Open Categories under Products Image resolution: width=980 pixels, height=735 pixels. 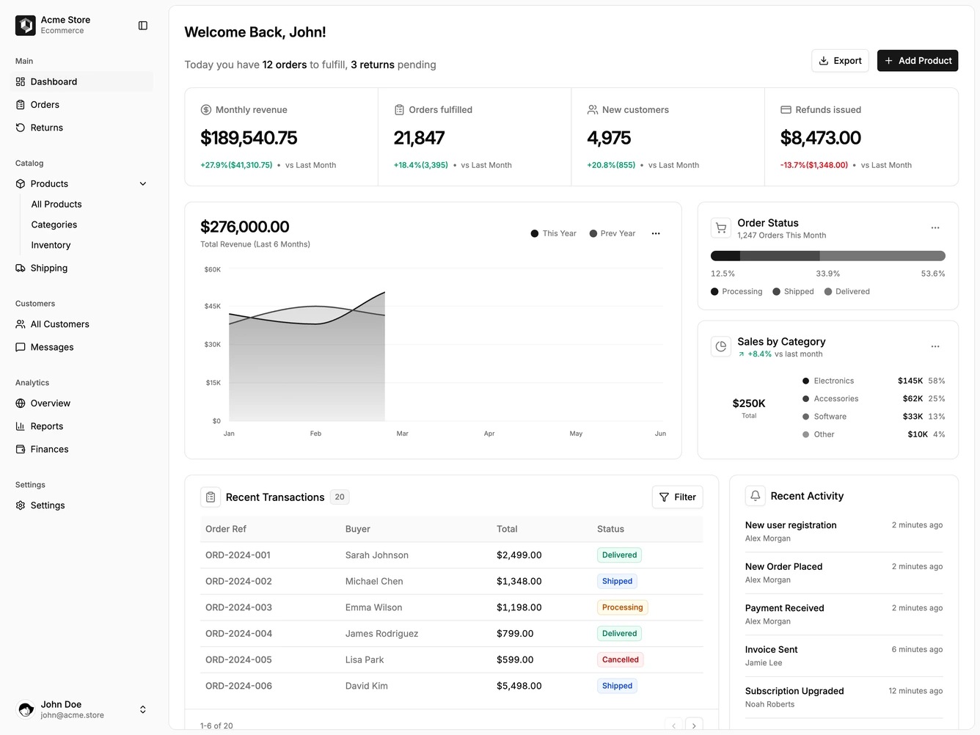(54, 225)
